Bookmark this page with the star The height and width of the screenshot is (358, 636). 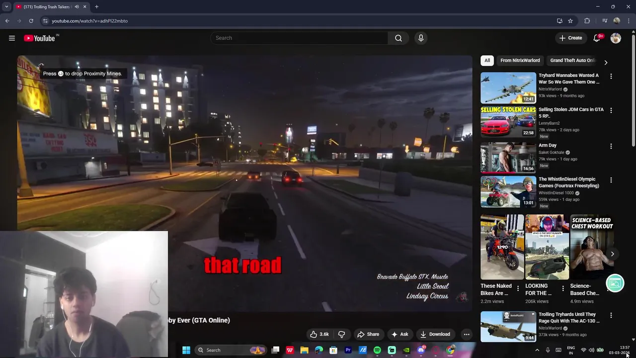click(570, 21)
